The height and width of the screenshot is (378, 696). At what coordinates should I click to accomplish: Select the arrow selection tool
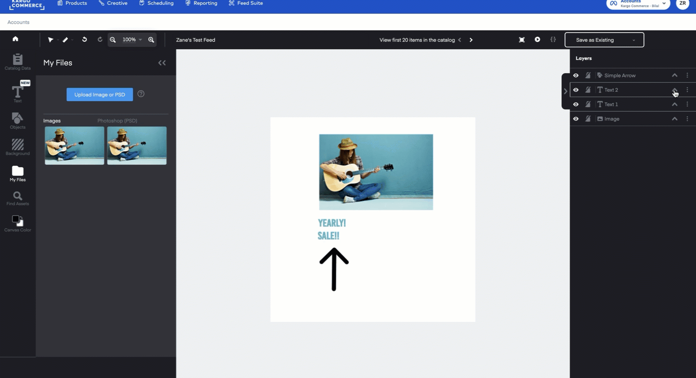click(x=51, y=40)
